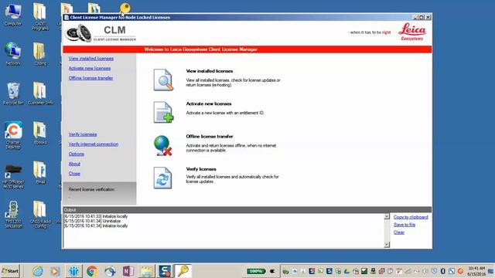Click the CLM discs logo
Screen dimensions: 495x278
coord(78,33)
